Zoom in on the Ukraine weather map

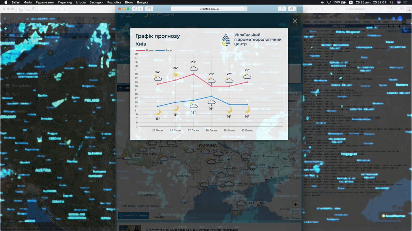[296, 205]
